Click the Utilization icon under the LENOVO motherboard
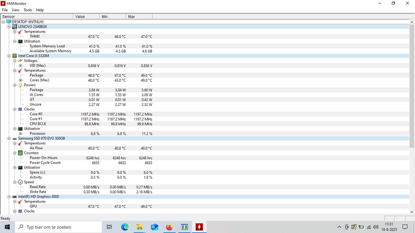Image resolution: width=415 pixels, height=233 pixels. click(x=20, y=41)
